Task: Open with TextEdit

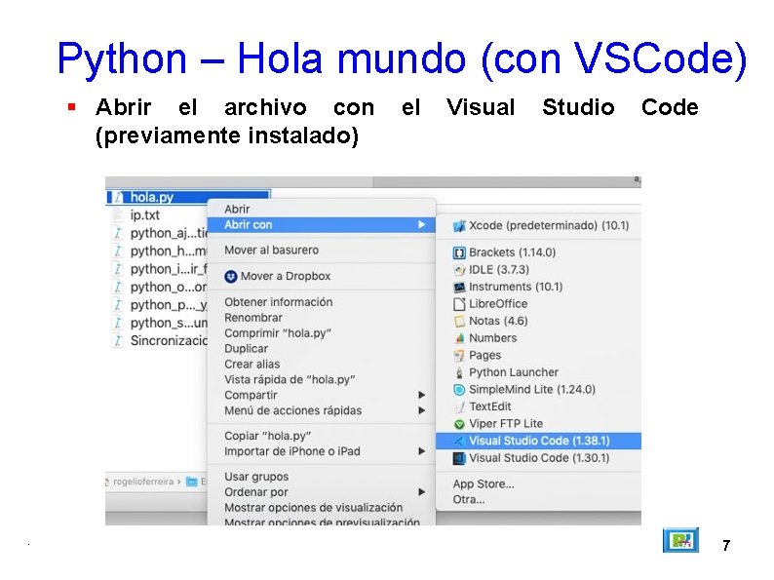Action: (x=538, y=406)
